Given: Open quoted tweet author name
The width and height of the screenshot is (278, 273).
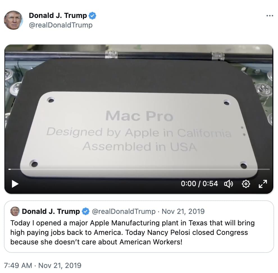Looking at the screenshot, I should 51,211.
